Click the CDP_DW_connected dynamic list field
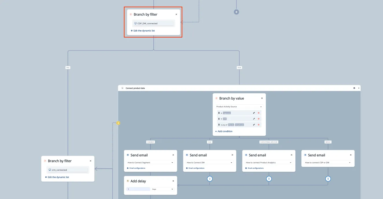The width and height of the screenshot is (383, 199). [x=154, y=23]
